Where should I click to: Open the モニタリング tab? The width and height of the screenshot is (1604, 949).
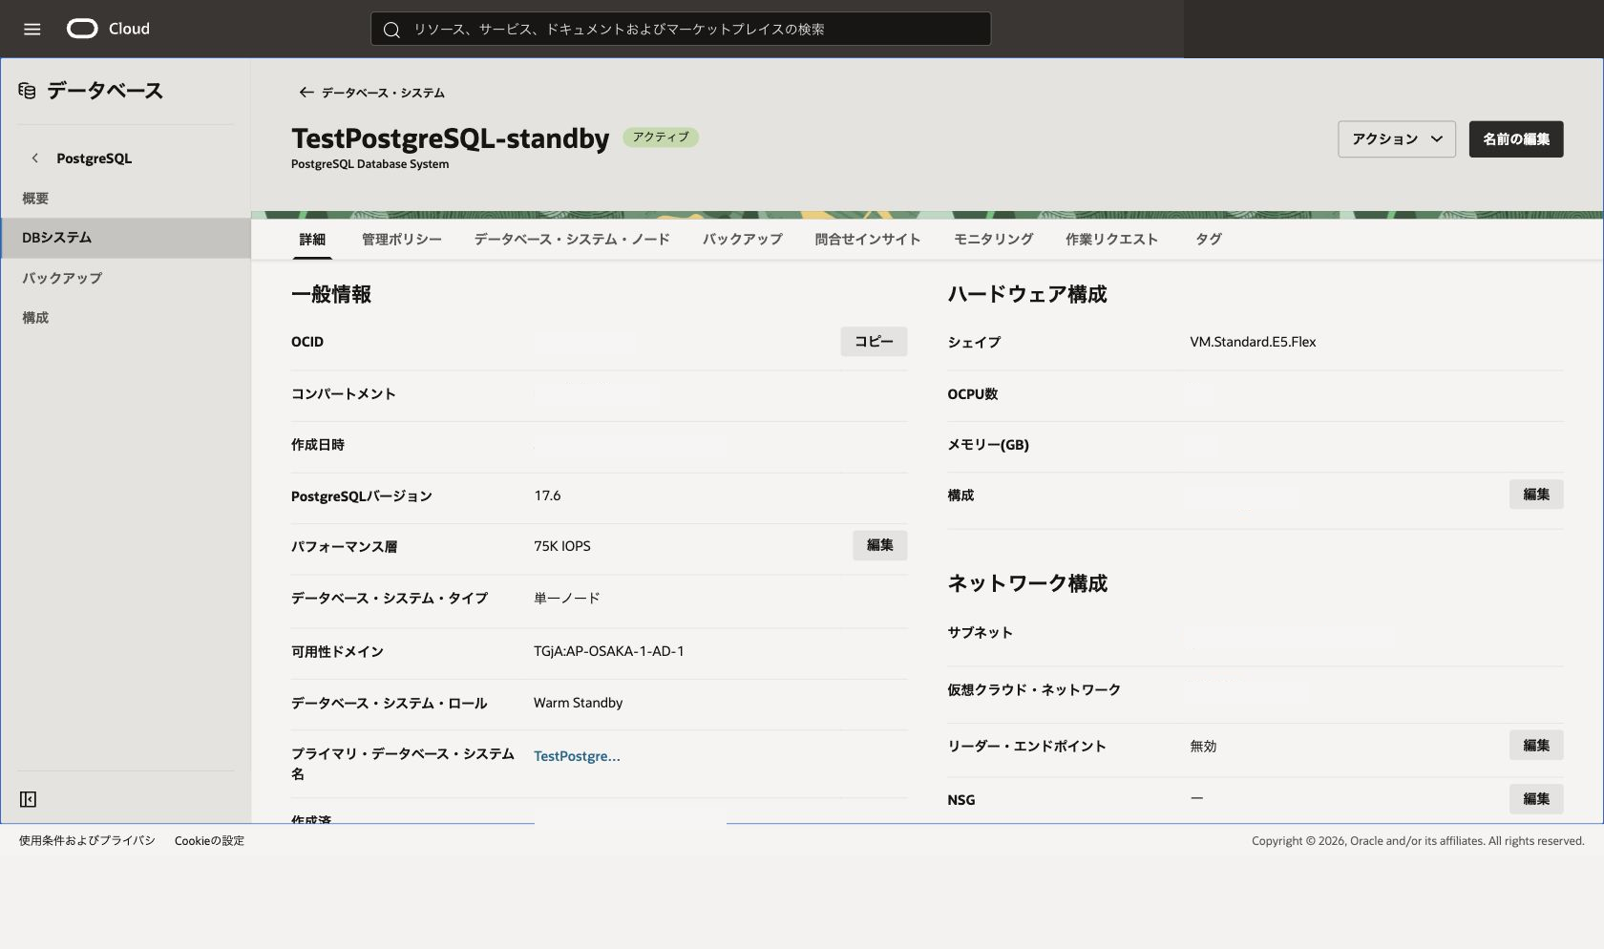tap(993, 240)
